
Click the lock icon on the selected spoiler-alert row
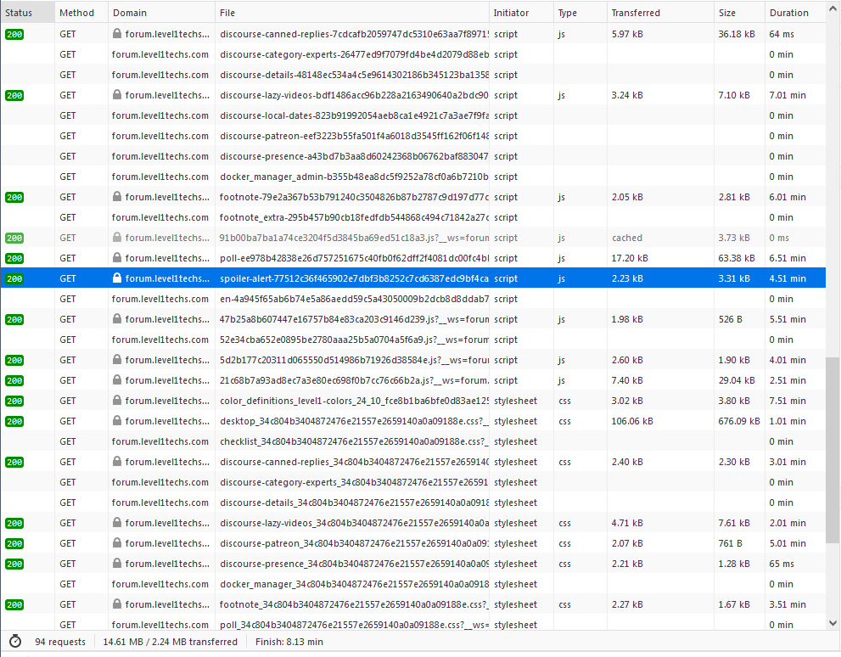coord(117,278)
